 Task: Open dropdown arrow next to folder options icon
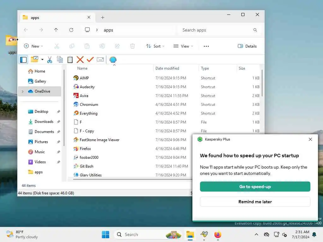(x=42, y=60)
